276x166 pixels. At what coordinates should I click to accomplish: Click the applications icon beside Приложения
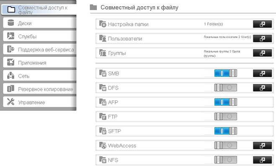click(10, 62)
